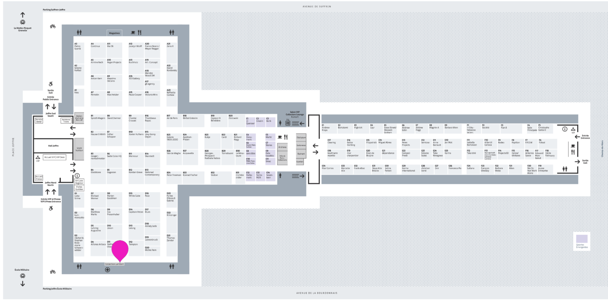Select the Magazines stand label
This screenshot has width=608, height=300.
click(x=114, y=33)
